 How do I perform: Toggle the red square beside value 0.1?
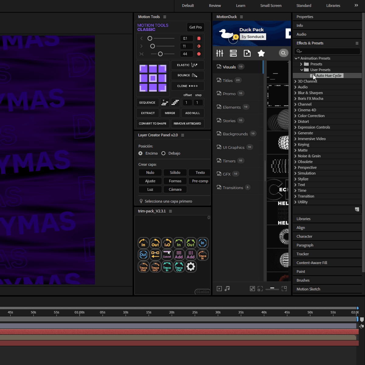[199, 39]
